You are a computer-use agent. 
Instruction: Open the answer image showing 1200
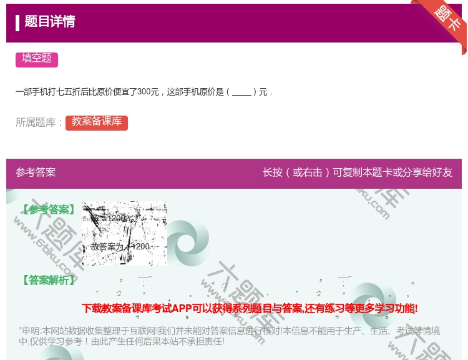click(x=124, y=233)
